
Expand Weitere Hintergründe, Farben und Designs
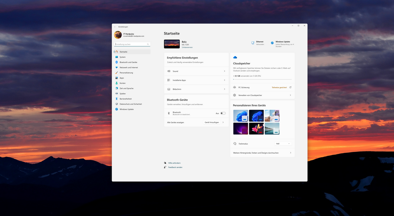pos(262,153)
